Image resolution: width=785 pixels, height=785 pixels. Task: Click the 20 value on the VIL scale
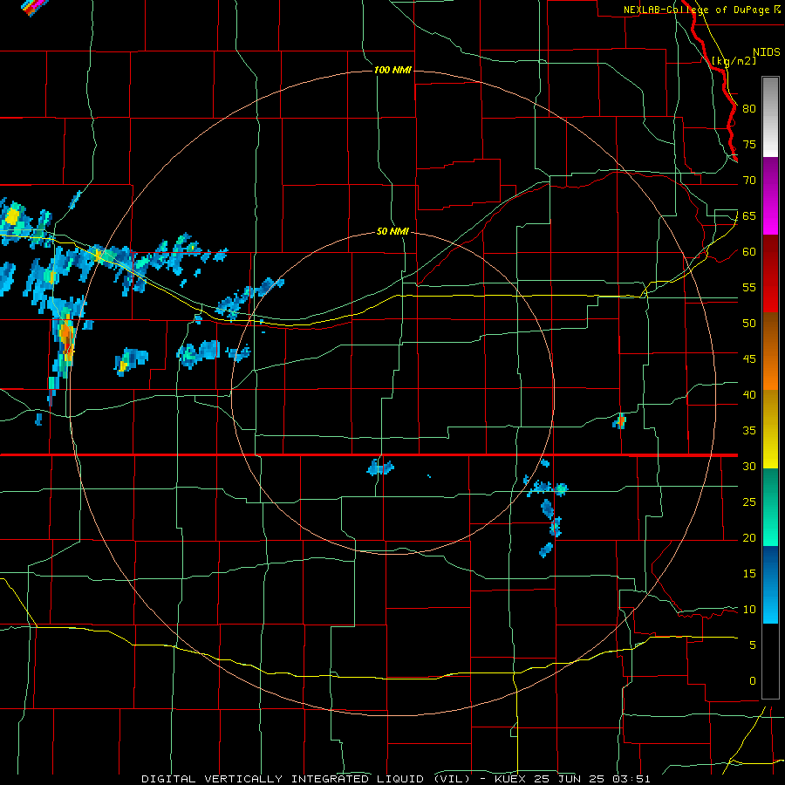point(749,537)
